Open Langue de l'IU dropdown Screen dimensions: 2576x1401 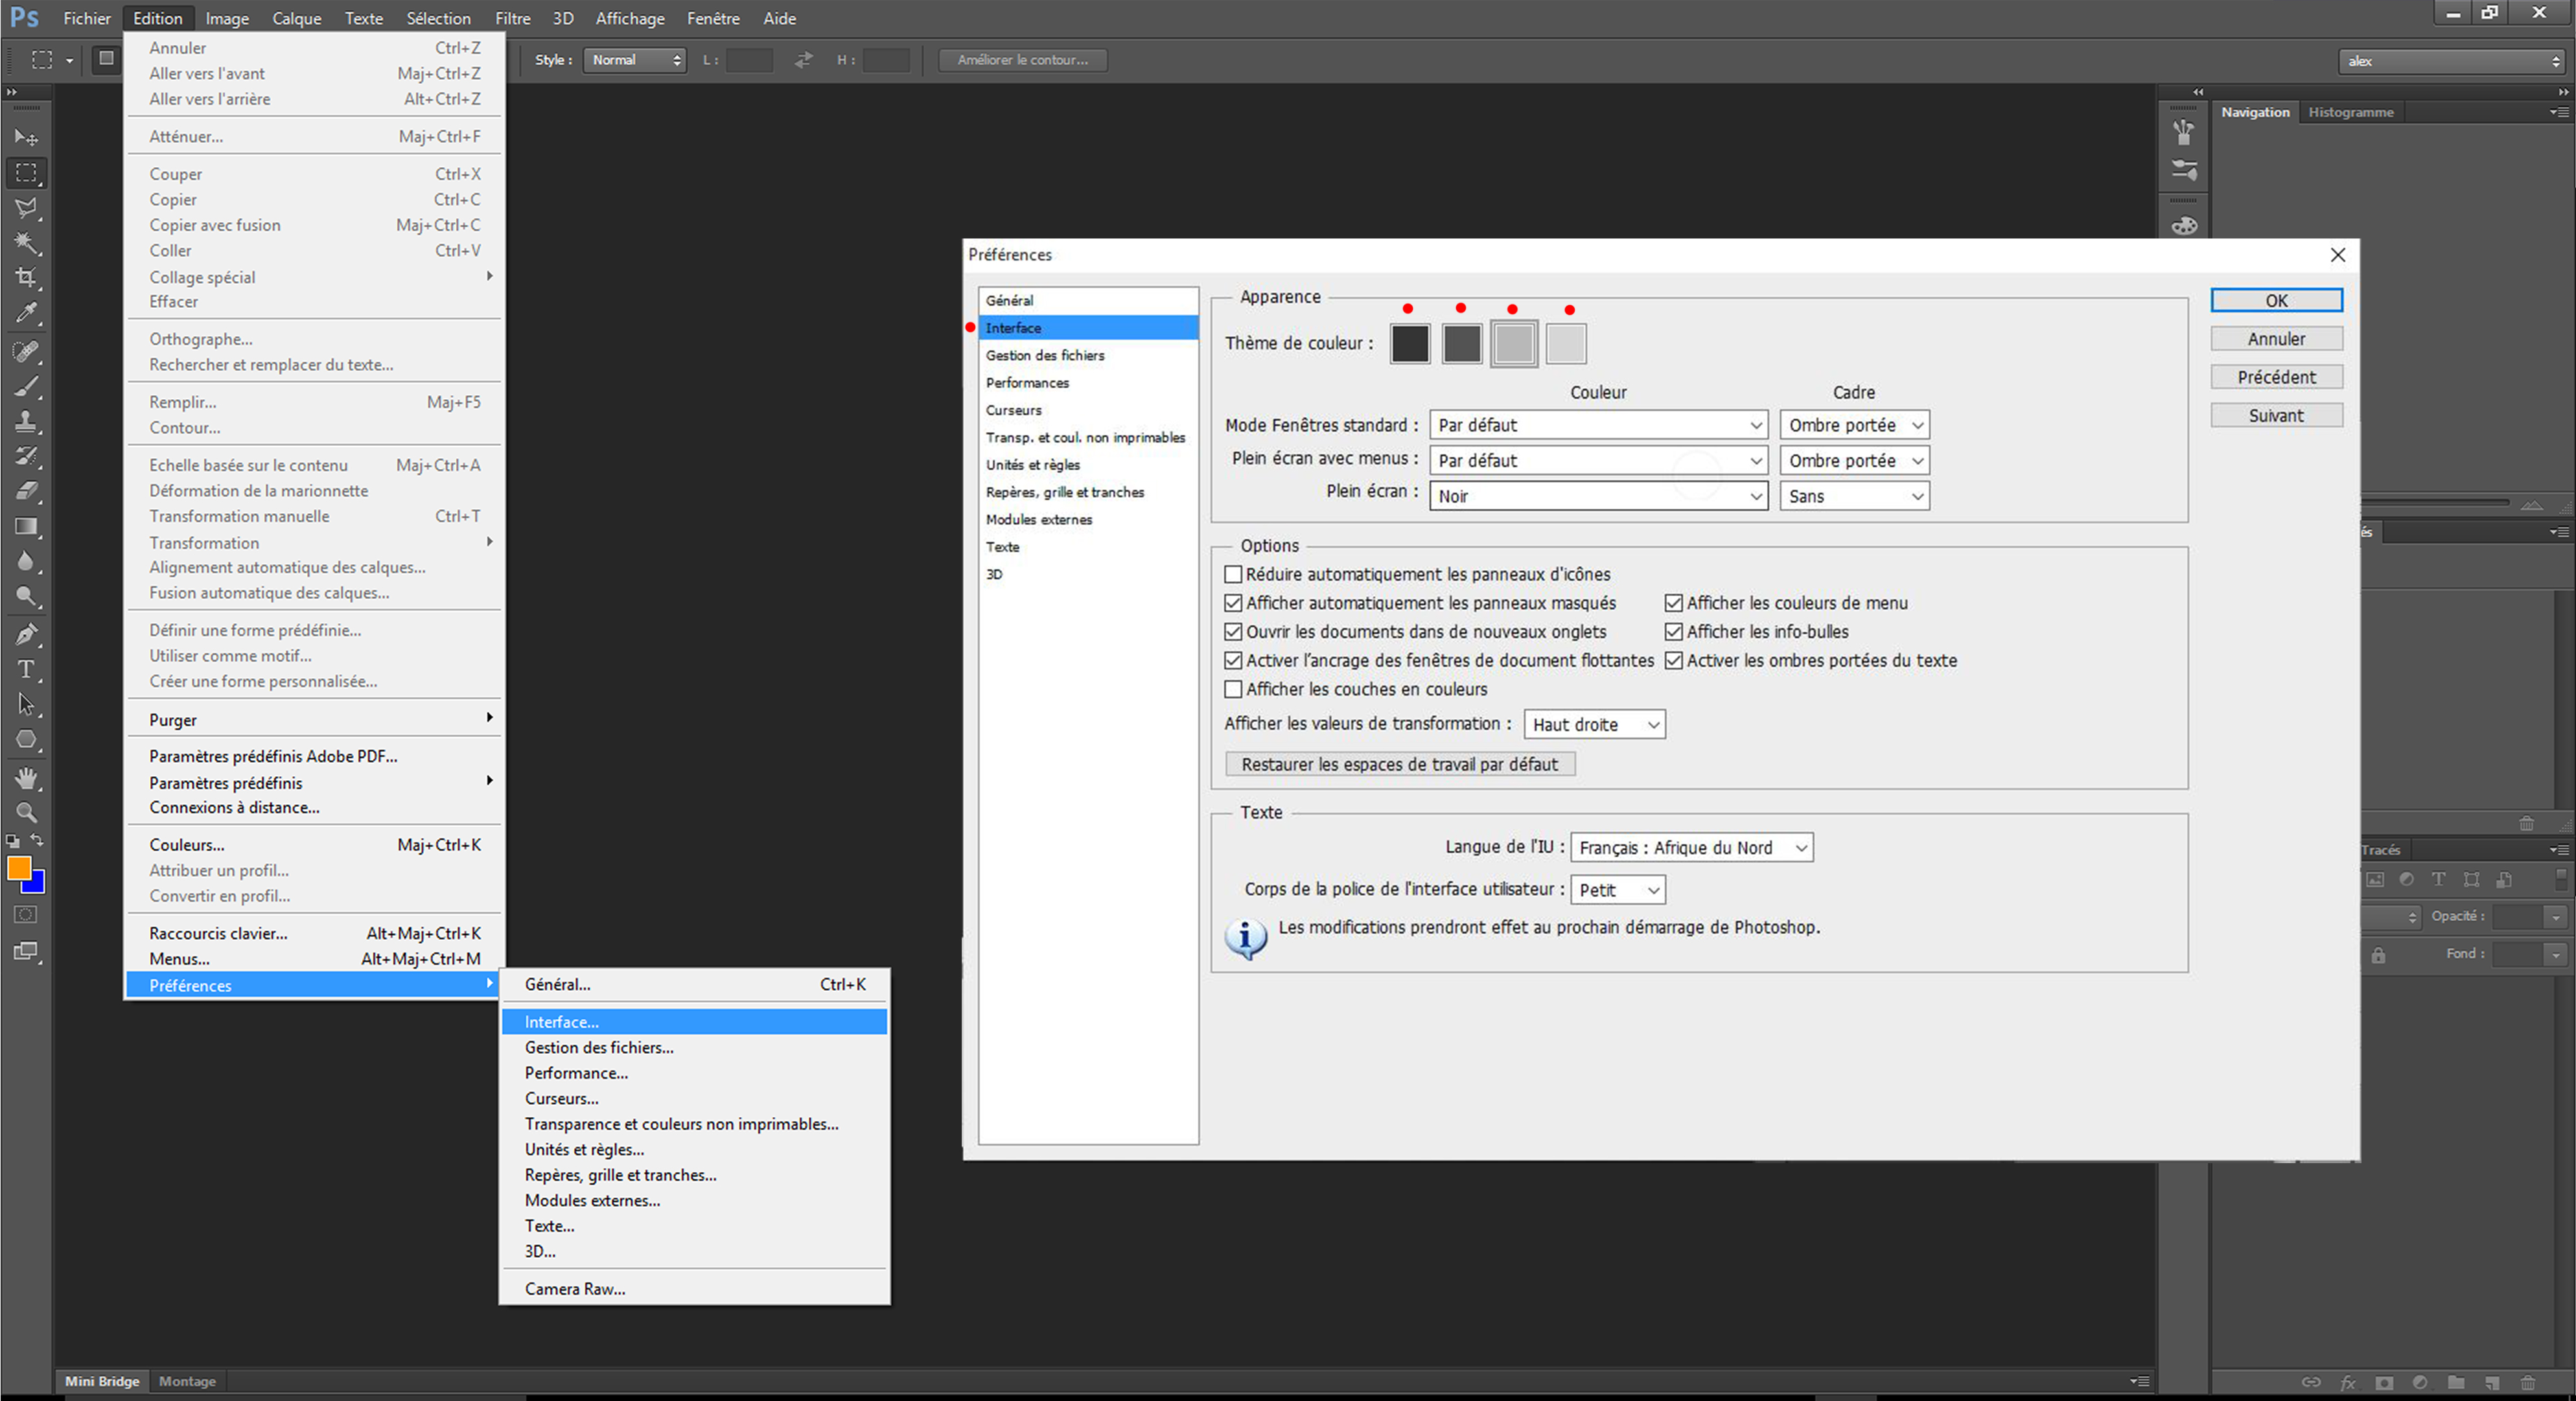[x=1691, y=847]
